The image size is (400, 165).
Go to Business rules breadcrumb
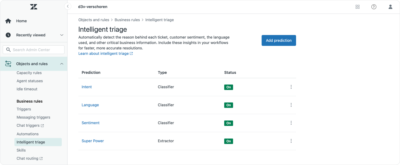click(127, 20)
